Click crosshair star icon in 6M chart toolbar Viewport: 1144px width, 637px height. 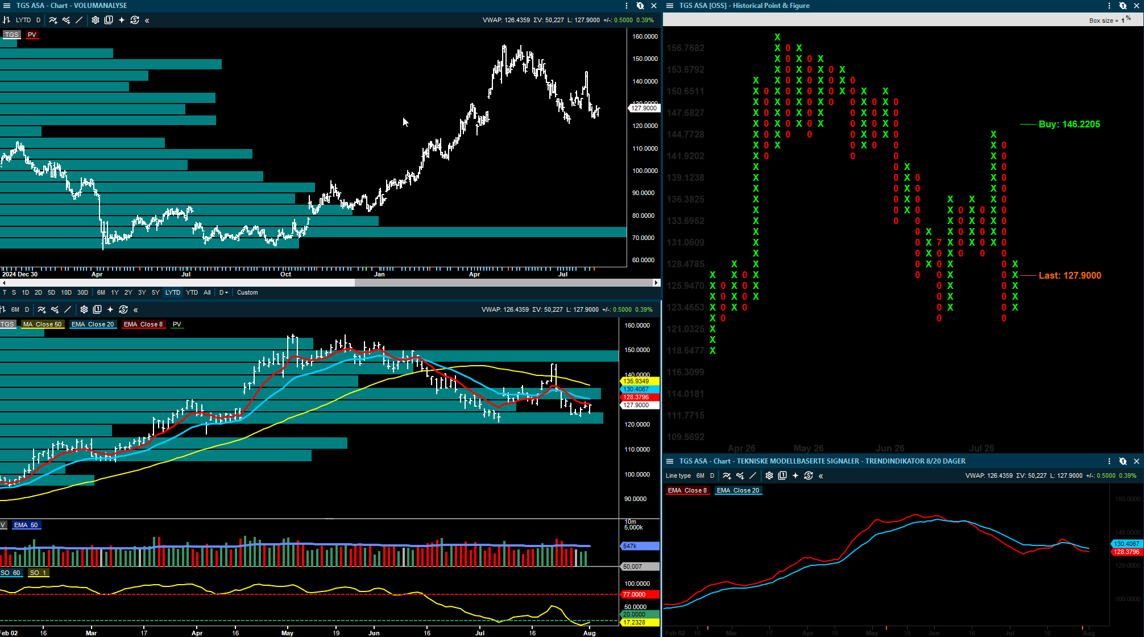[110, 309]
